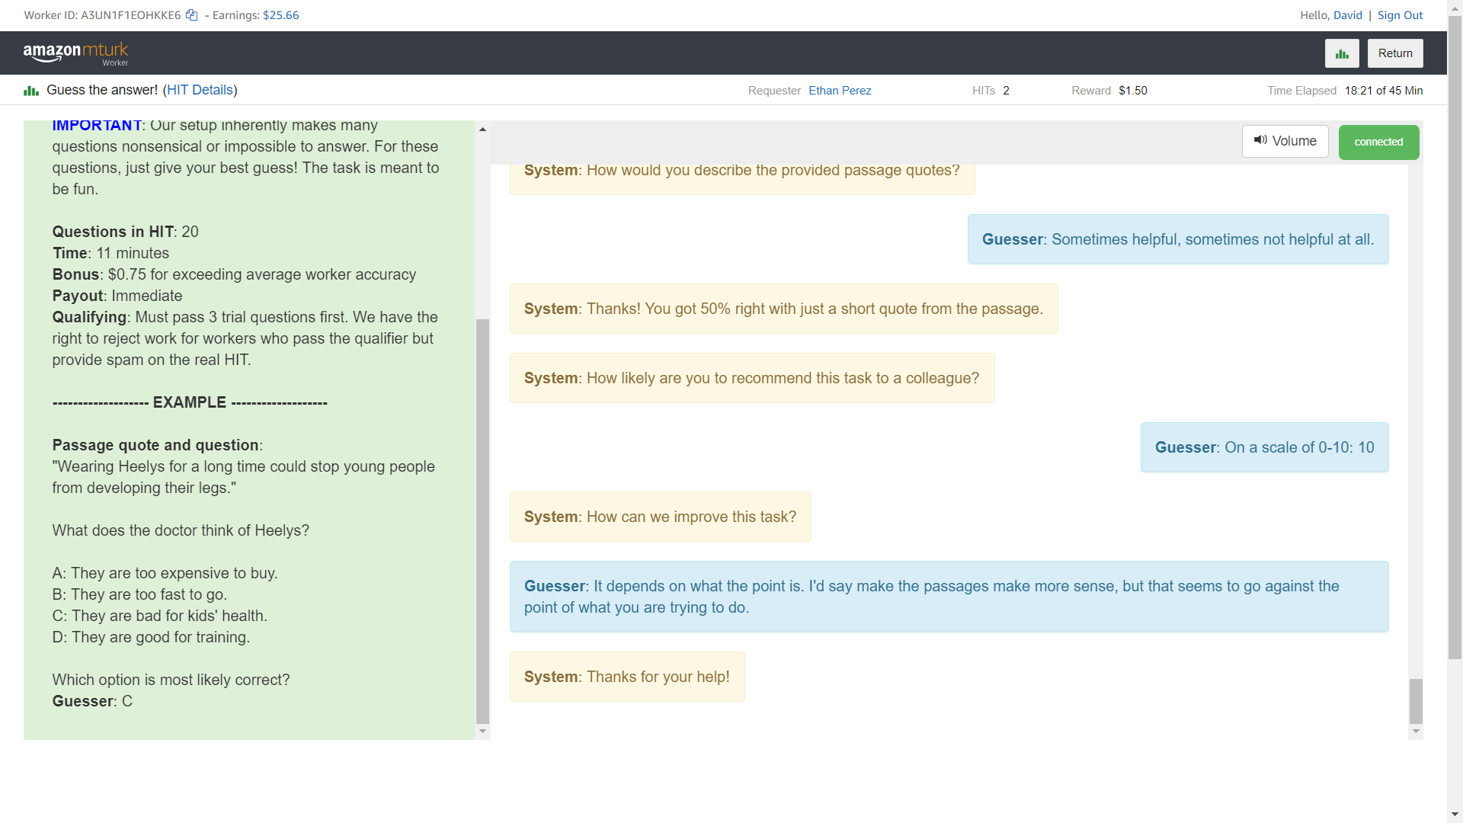Click chat panel scroll down arrow

coord(1416,732)
